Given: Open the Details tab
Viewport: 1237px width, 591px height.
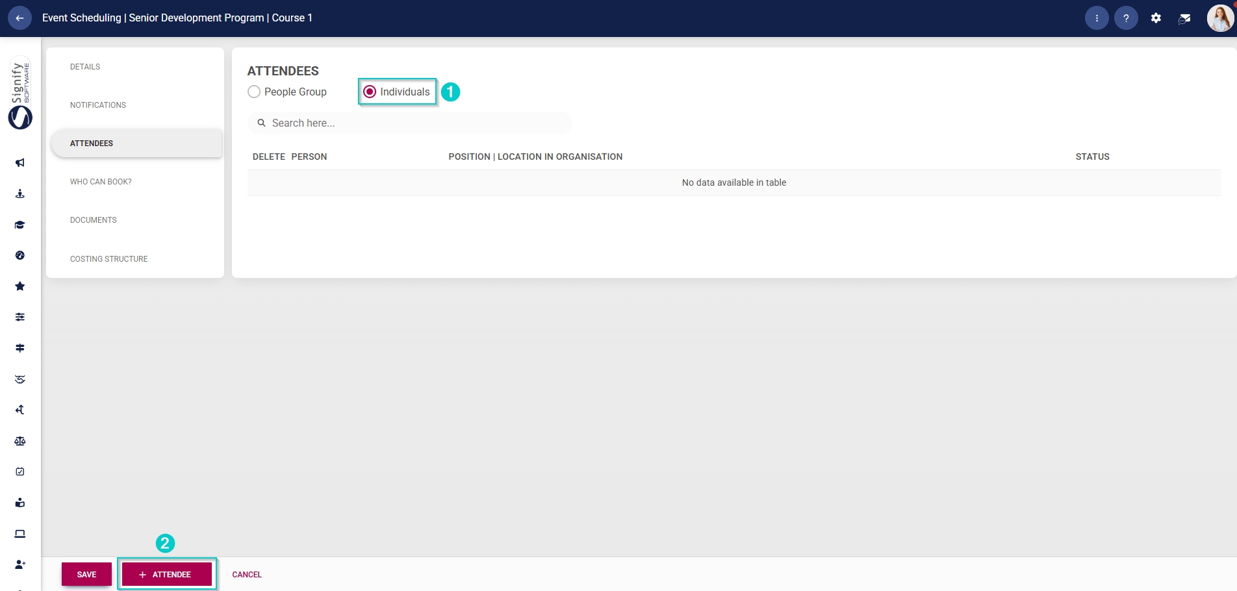Looking at the screenshot, I should tap(85, 67).
